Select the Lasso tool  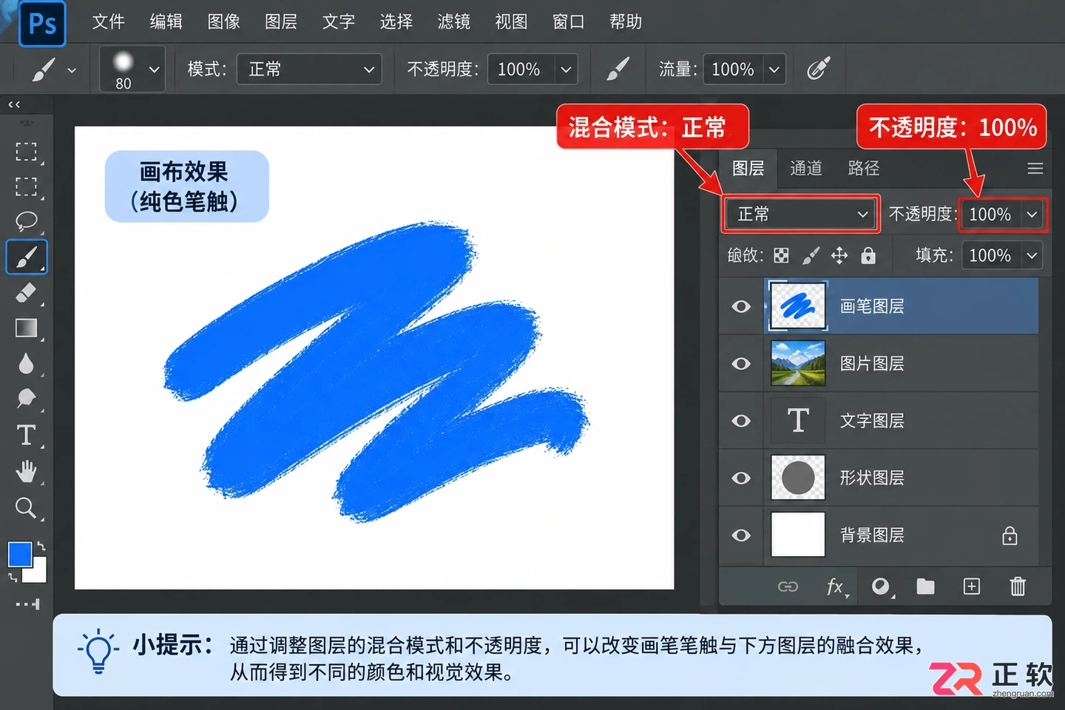click(27, 220)
